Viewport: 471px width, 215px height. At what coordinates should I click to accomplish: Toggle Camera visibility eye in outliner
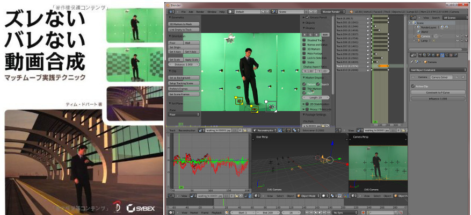point(458,36)
